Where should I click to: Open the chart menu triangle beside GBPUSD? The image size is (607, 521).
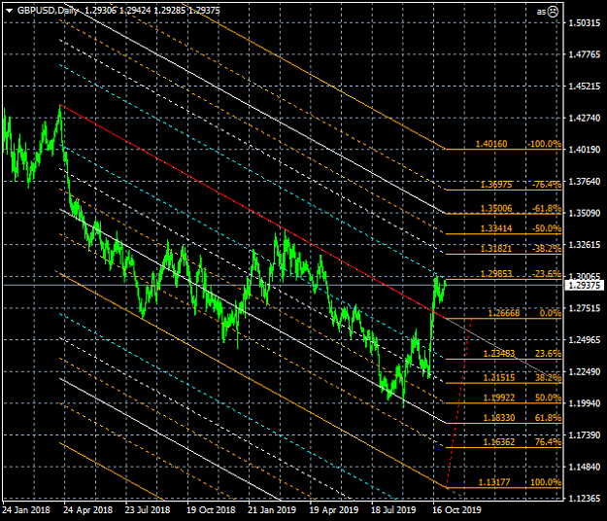(10, 11)
